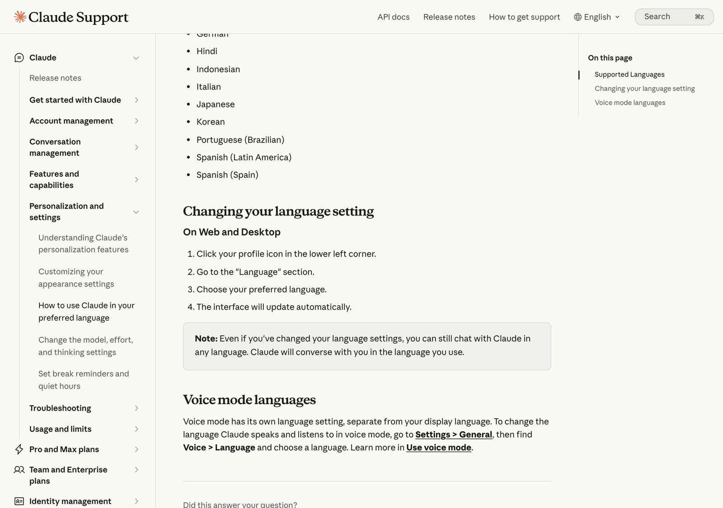The width and height of the screenshot is (723, 508).
Task: Click the Claude chat bubble sidebar icon
Action: pyautogui.click(x=19, y=58)
